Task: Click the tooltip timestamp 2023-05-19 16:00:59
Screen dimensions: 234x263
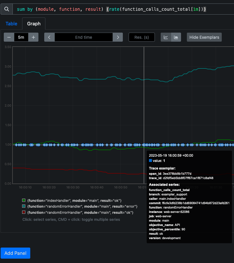Action: coord(171,156)
